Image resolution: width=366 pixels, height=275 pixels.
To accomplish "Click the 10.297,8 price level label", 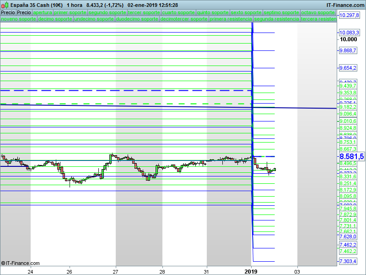I will coord(350,16).
